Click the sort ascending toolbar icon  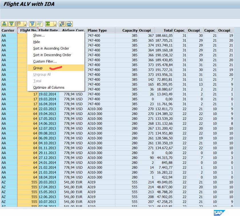click(4, 24)
